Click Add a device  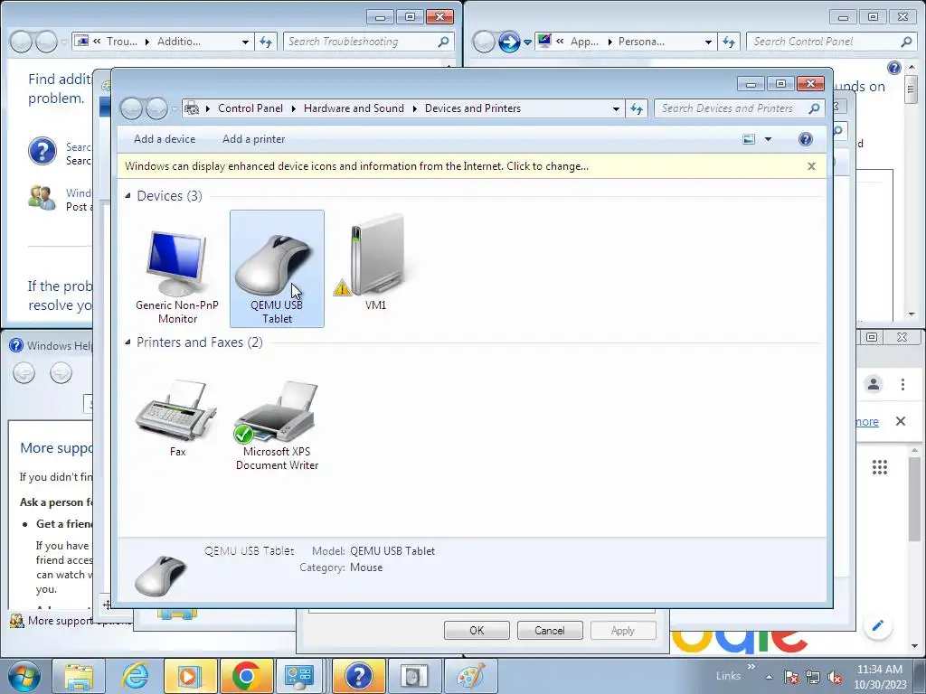165,139
